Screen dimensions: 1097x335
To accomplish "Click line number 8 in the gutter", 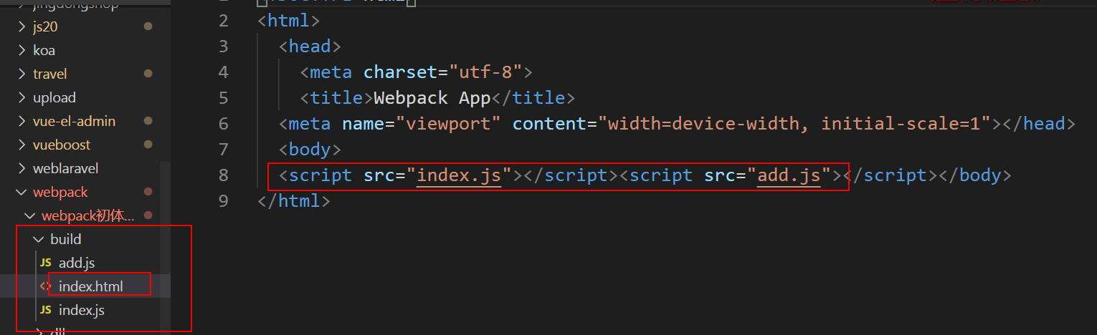I will click(x=223, y=175).
